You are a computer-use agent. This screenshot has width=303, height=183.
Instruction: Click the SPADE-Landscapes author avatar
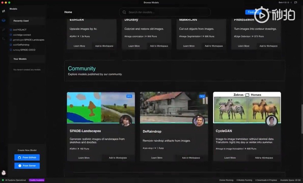point(125,121)
